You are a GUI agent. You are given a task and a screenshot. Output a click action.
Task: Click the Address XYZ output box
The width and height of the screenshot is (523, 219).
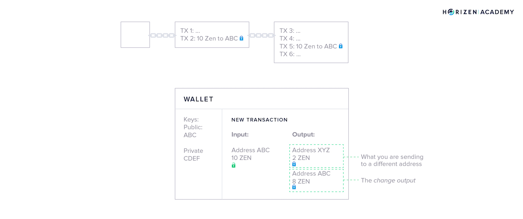coord(316,156)
